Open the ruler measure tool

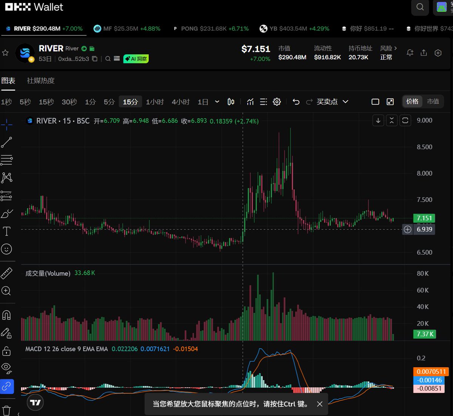6,273
